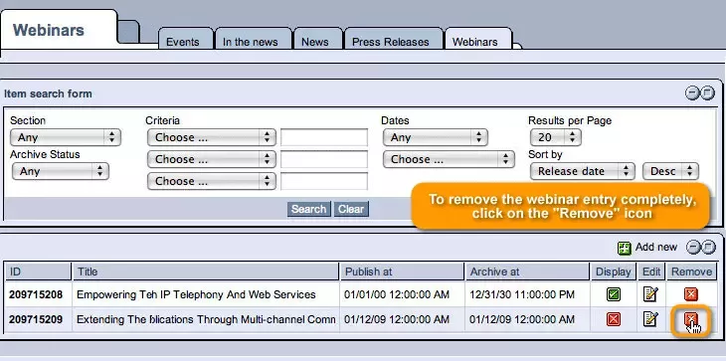Enable display for webinar 209715209
Screen dimensions: 726x361
pos(614,319)
